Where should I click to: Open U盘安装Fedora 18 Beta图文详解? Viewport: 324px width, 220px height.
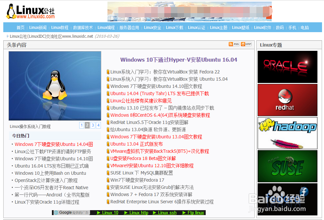(143, 158)
